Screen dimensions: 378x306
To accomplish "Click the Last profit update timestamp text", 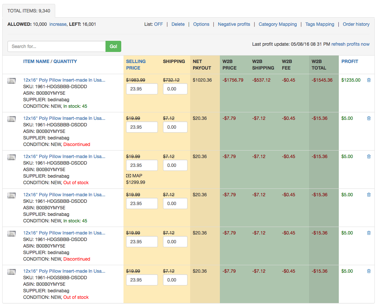I will click(291, 44).
